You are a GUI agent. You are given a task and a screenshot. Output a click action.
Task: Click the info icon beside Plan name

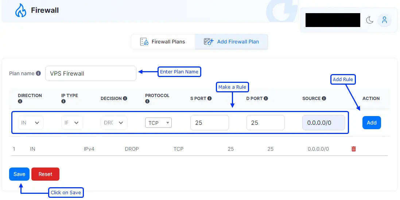[38, 73]
